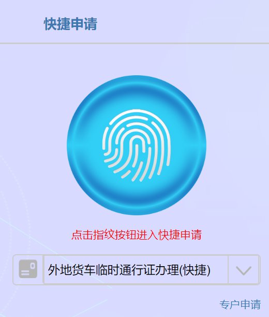The image size is (269, 317).
Task: Select the ID card icon in the combo box
Action: [x=28, y=269]
